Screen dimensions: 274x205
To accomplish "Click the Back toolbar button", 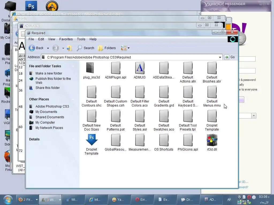I will (36, 48).
